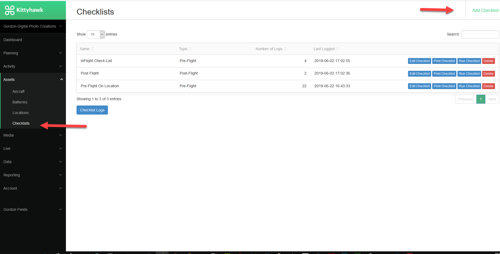Click the Previous page button
The image size is (500, 254).
(x=466, y=99)
